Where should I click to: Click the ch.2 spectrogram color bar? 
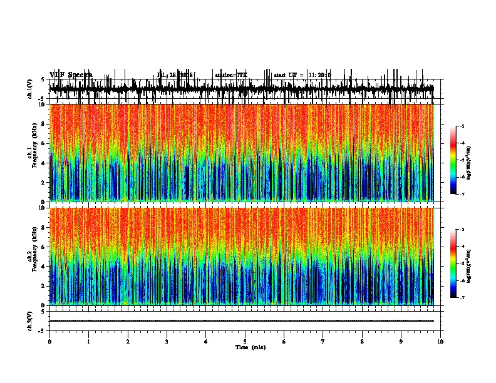click(x=453, y=263)
